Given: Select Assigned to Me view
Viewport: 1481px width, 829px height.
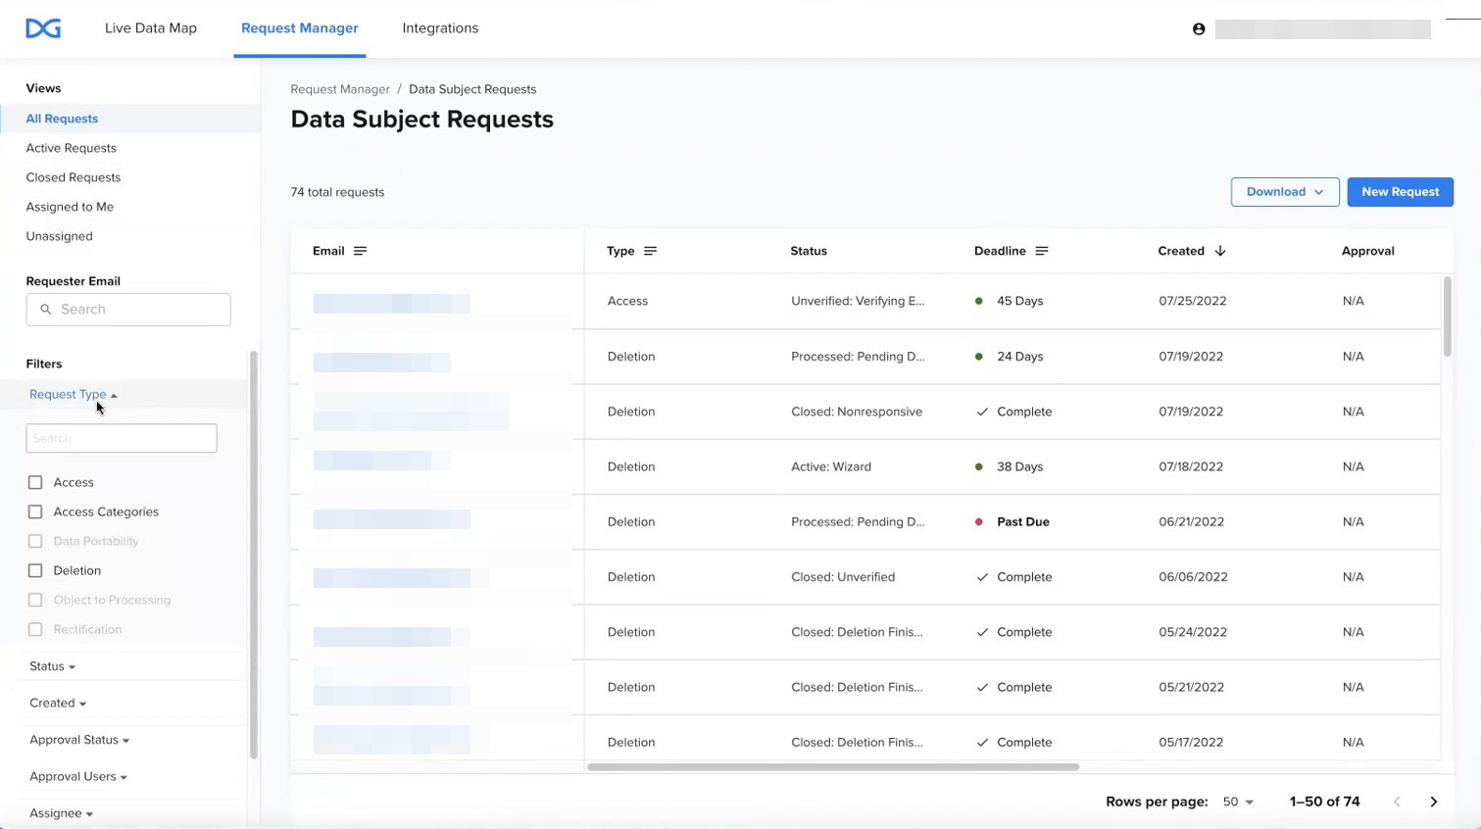Looking at the screenshot, I should pyautogui.click(x=70, y=207).
